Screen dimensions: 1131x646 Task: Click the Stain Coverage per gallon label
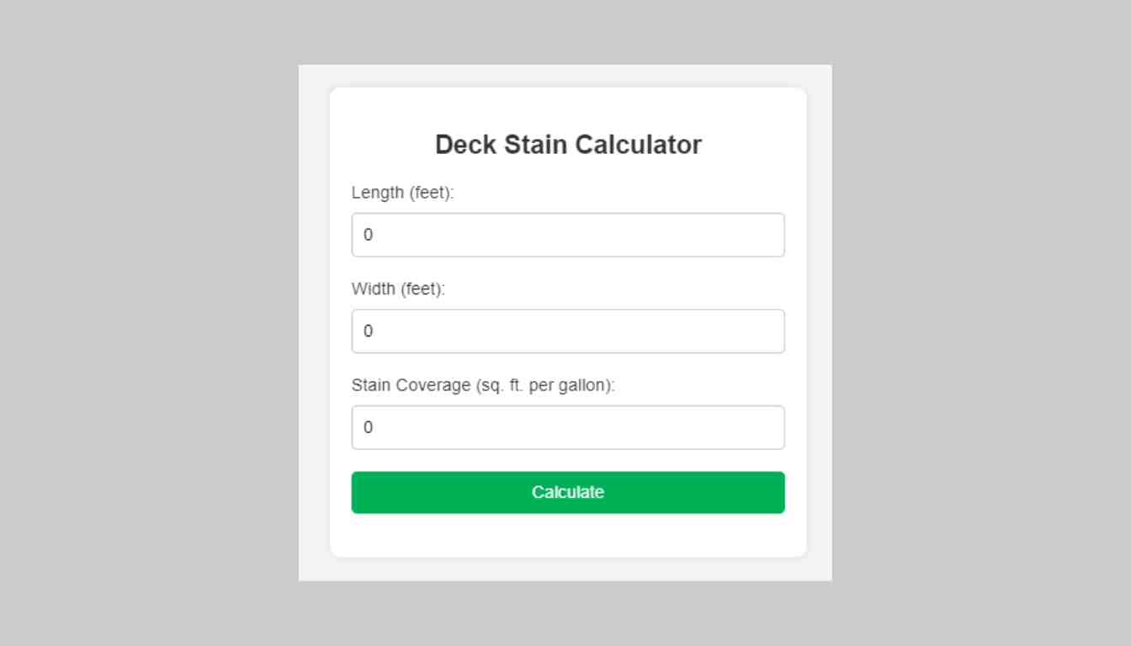point(483,385)
